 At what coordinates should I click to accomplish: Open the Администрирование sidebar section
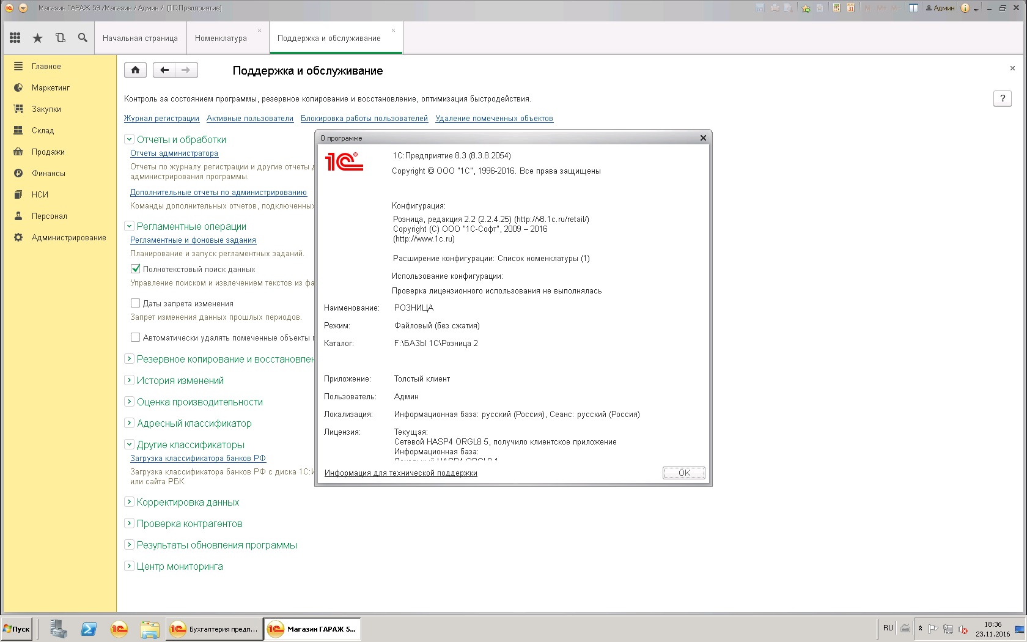click(68, 237)
